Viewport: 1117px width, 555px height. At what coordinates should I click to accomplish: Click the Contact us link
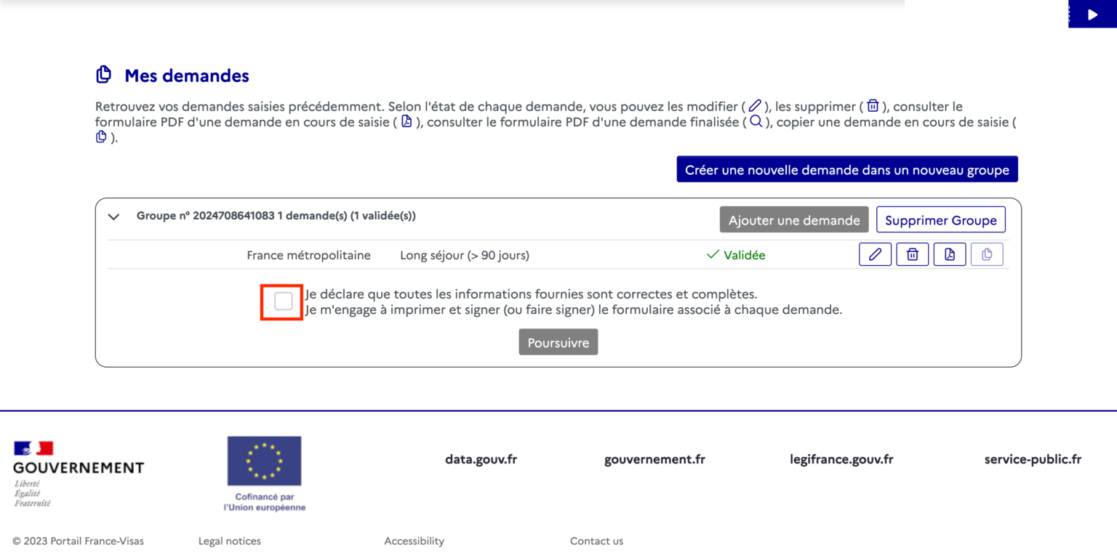point(596,541)
